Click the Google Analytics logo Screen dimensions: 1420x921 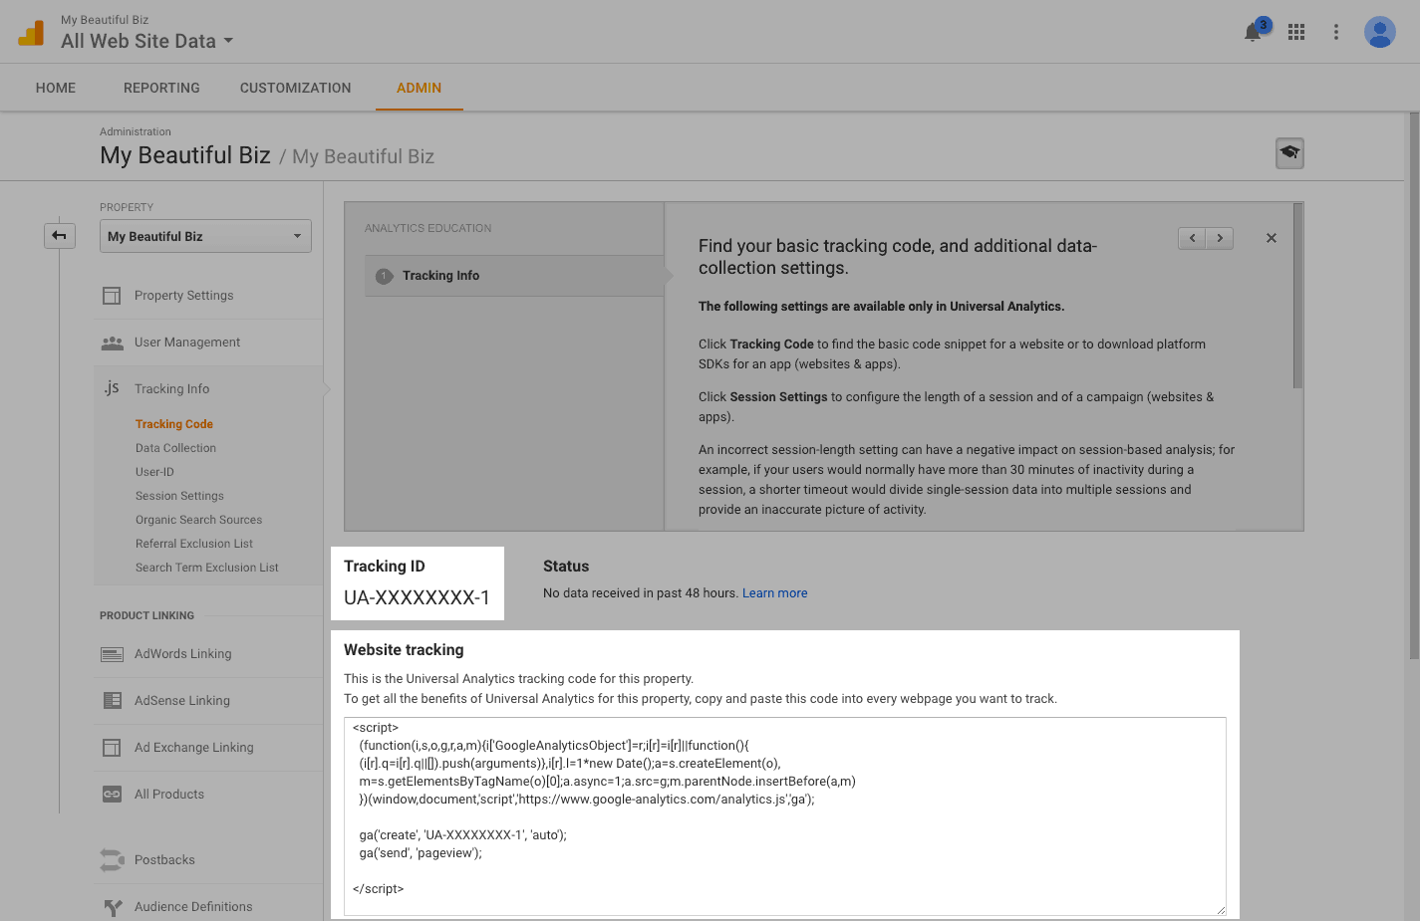31,33
